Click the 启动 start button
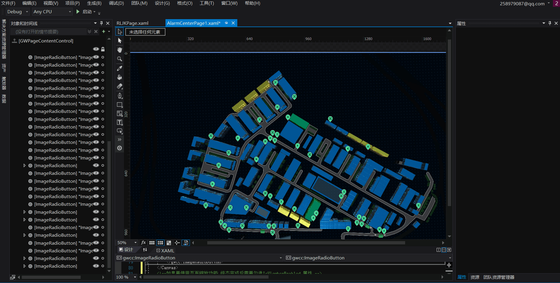560x283 pixels. click(x=84, y=12)
